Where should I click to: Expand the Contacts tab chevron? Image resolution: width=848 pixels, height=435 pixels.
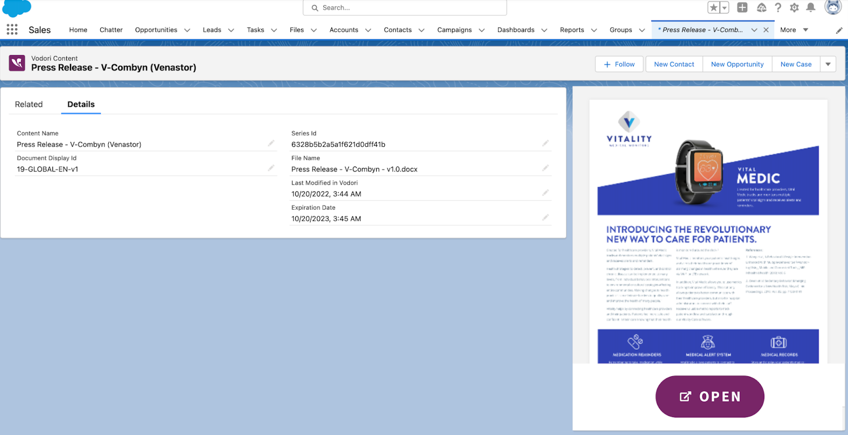point(422,30)
